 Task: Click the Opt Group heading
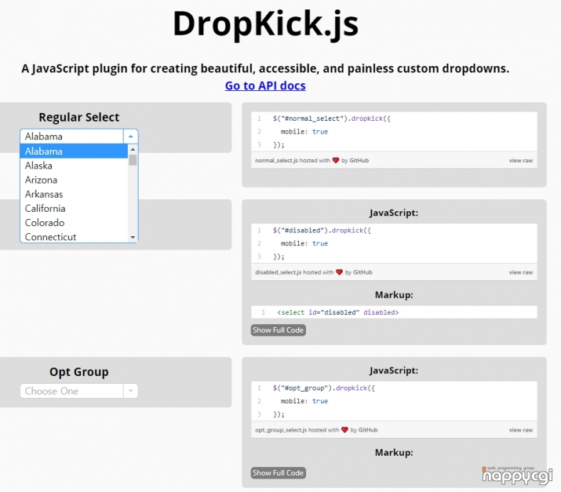79,372
